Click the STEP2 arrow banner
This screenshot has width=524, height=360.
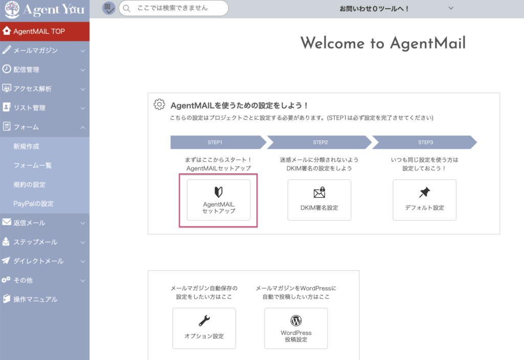tap(319, 142)
